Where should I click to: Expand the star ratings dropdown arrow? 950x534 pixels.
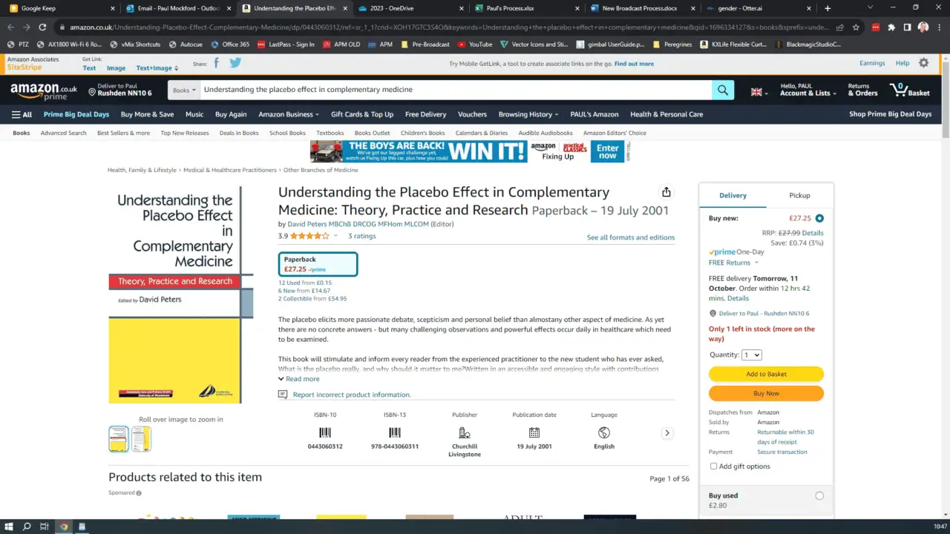pyautogui.click(x=335, y=236)
